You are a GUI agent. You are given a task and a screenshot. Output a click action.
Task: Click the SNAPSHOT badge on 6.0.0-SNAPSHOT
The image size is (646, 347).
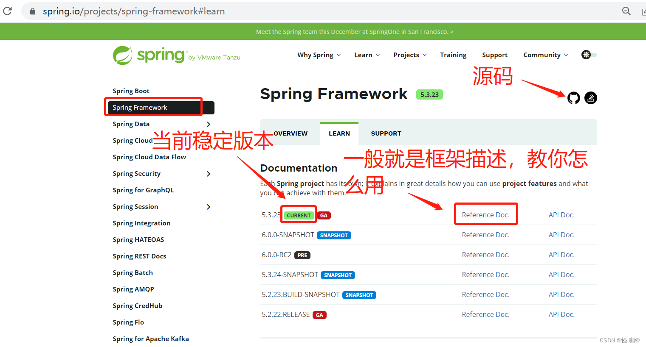[x=334, y=235]
